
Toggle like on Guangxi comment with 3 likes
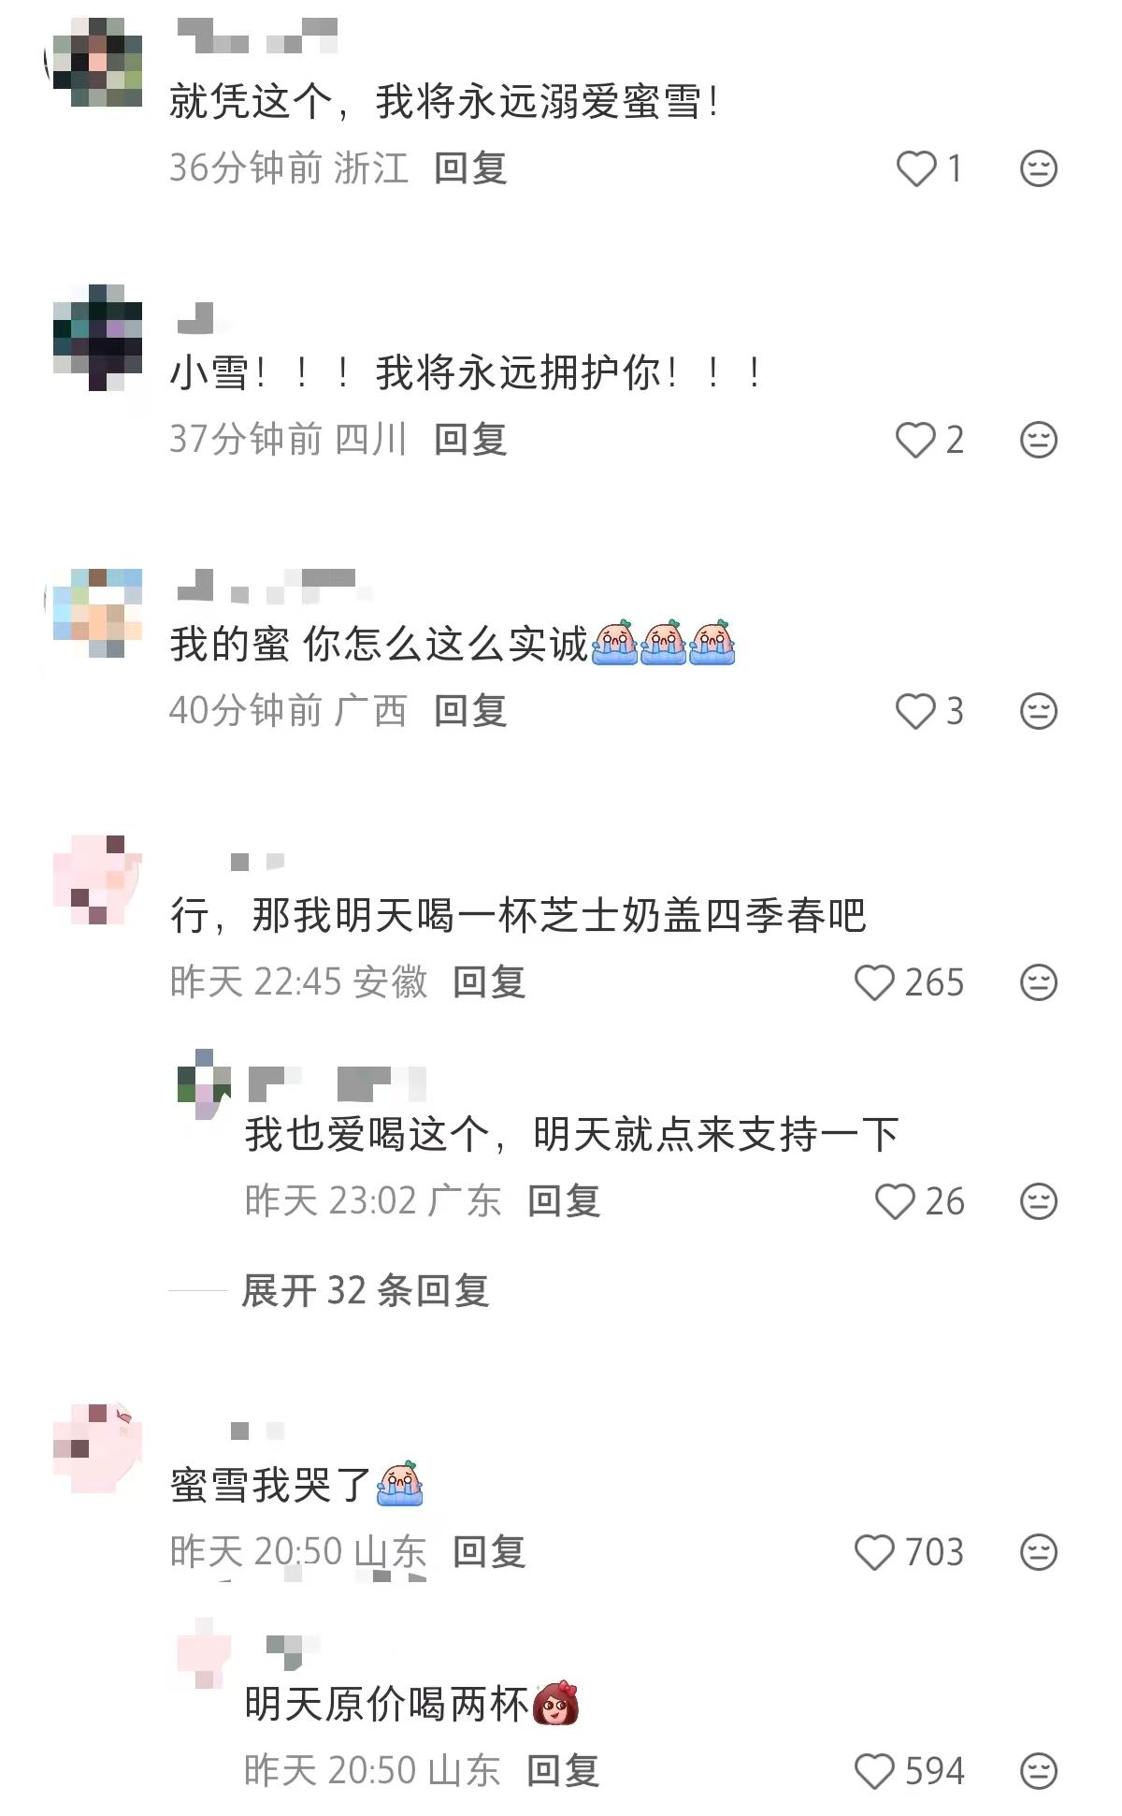pos(916,711)
